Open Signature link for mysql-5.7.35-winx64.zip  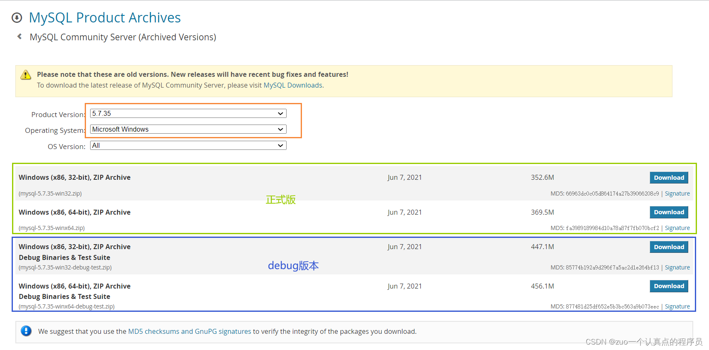coord(677,228)
